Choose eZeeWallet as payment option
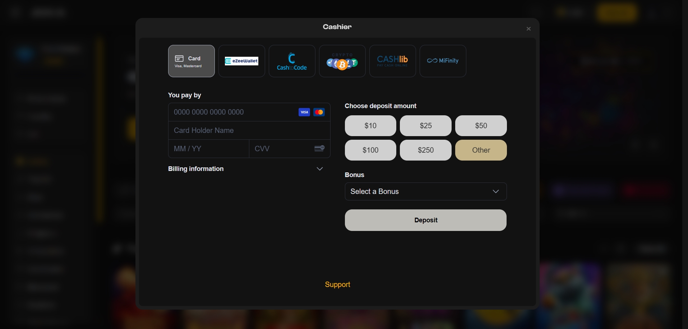This screenshot has height=329, width=688. tap(241, 61)
